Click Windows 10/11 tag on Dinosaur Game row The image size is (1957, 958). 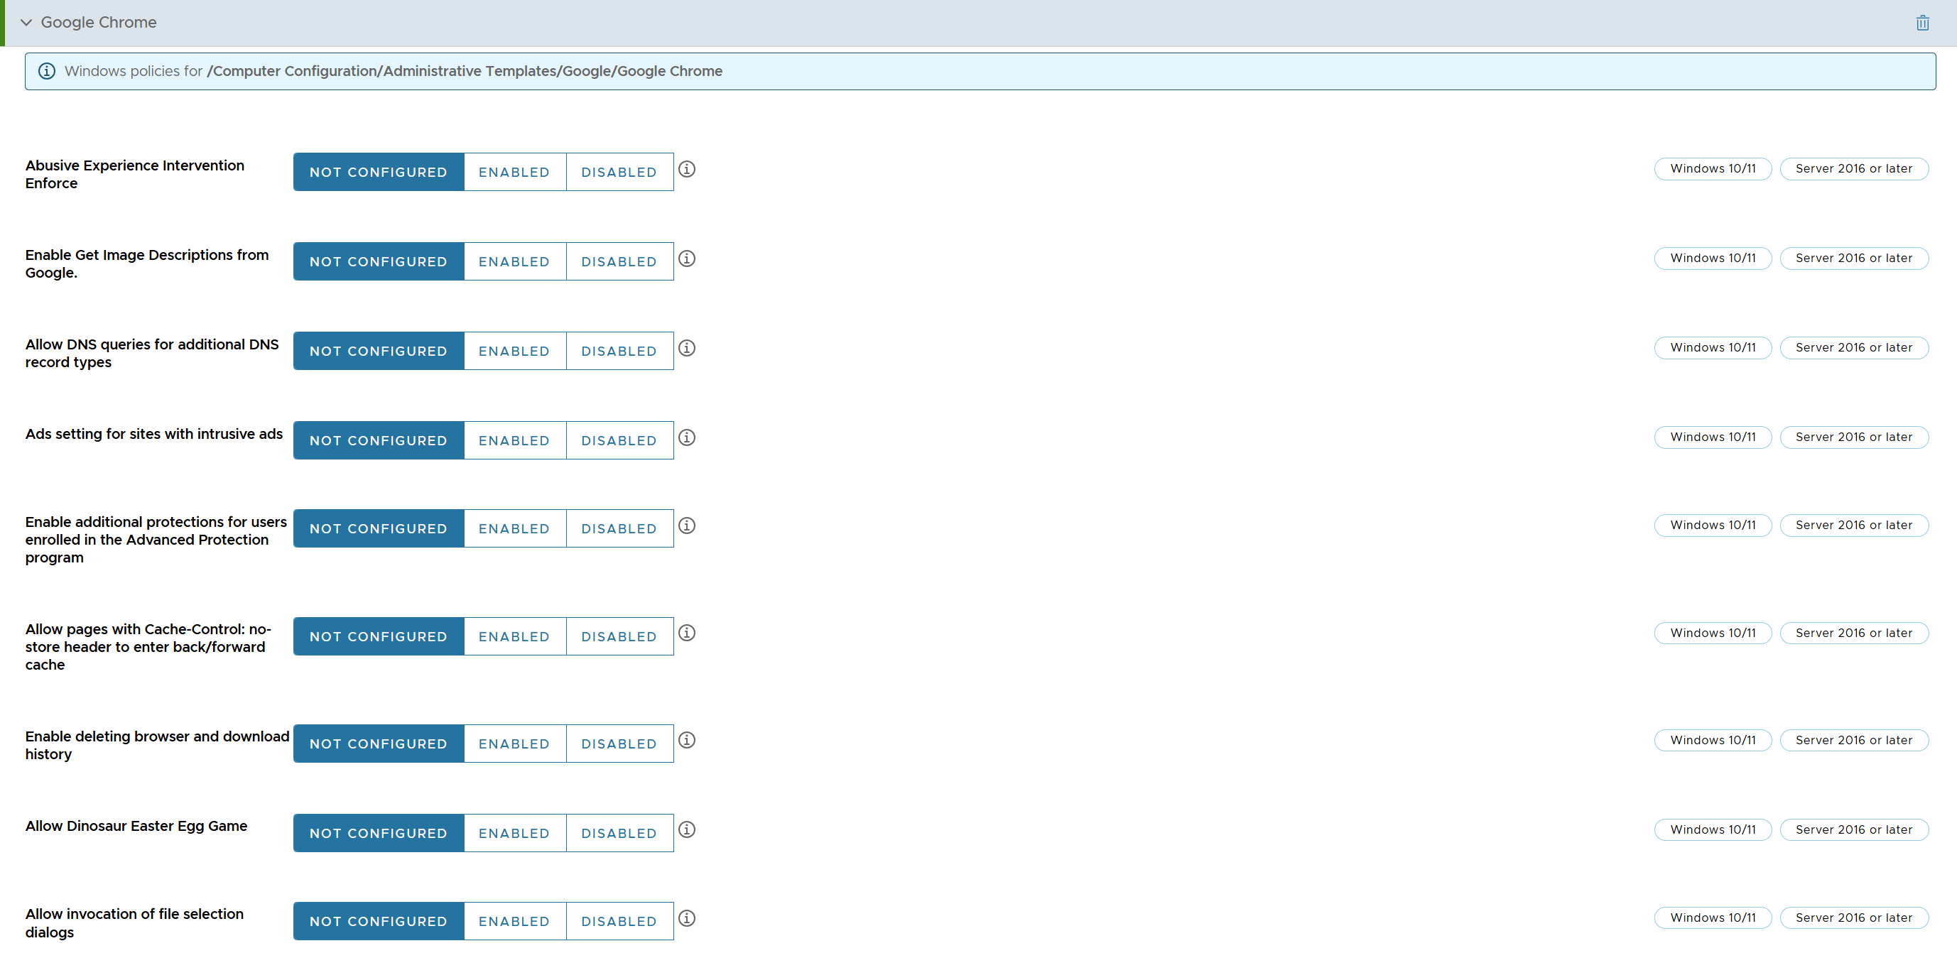(1713, 830)
